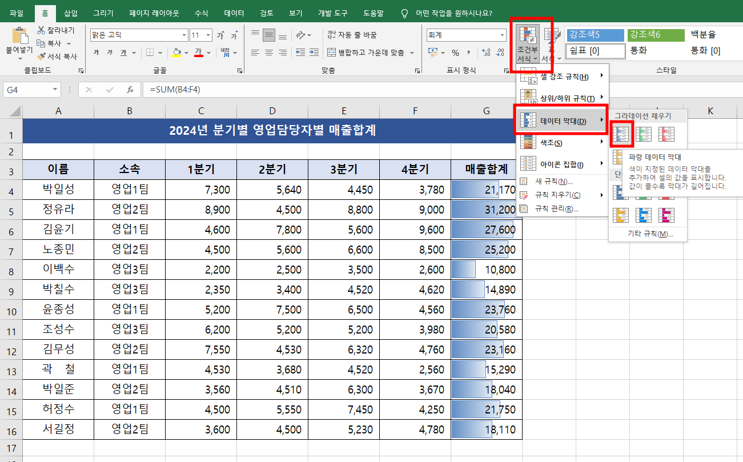This screenshot has width=743, height=462.
Task: Select 강조색6 cell style
Action: click(x=656, y=35)
